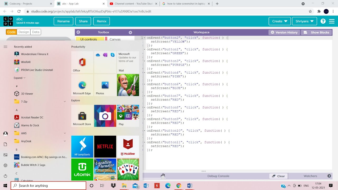
Task: Open the Shriyans account dropdown
Action: pos(304,21)
